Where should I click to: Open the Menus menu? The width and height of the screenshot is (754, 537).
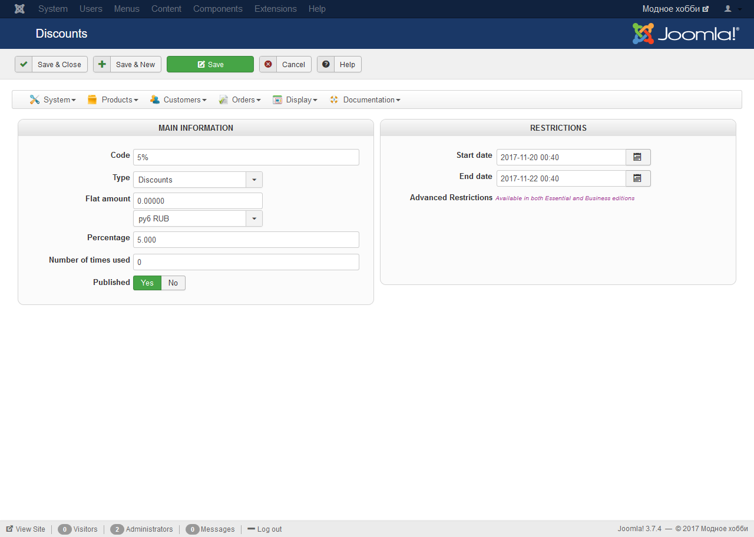click(127, 9)
